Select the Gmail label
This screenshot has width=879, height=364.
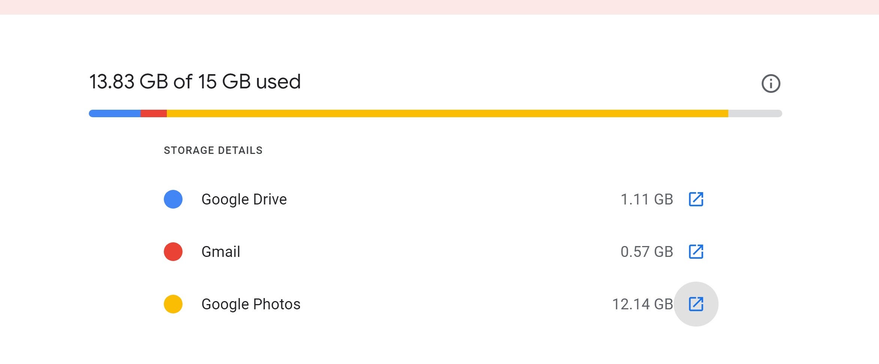coord(221,252)
